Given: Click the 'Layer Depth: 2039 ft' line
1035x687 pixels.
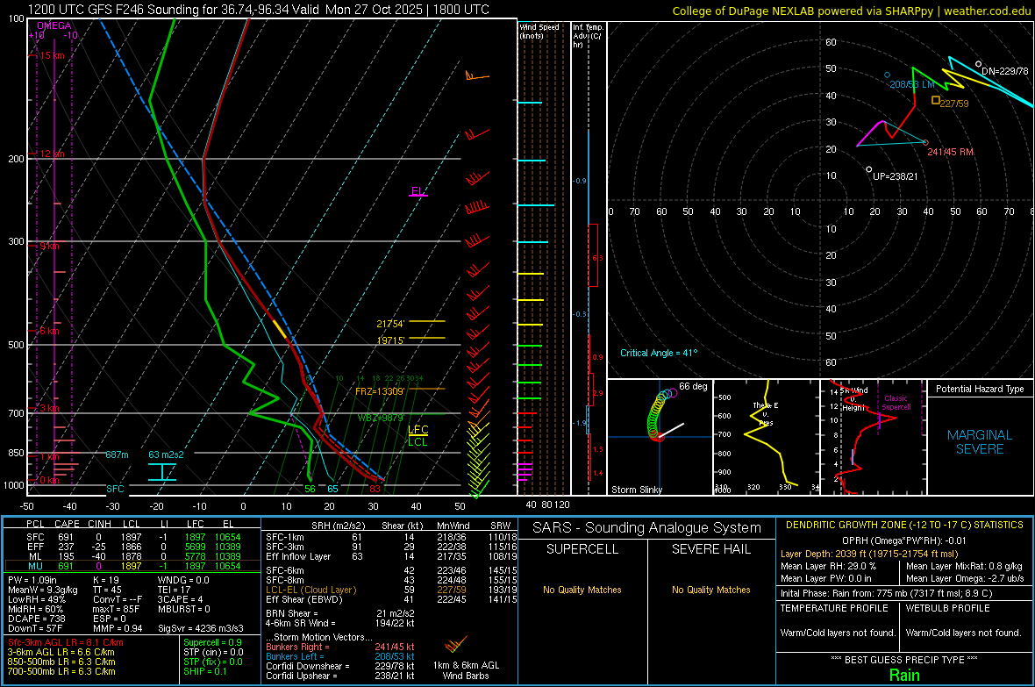Looking at the screenshot, I should (x=868, y=555).
